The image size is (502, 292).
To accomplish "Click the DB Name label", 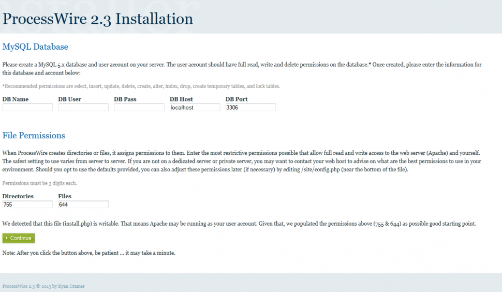I will click(16, 99).
